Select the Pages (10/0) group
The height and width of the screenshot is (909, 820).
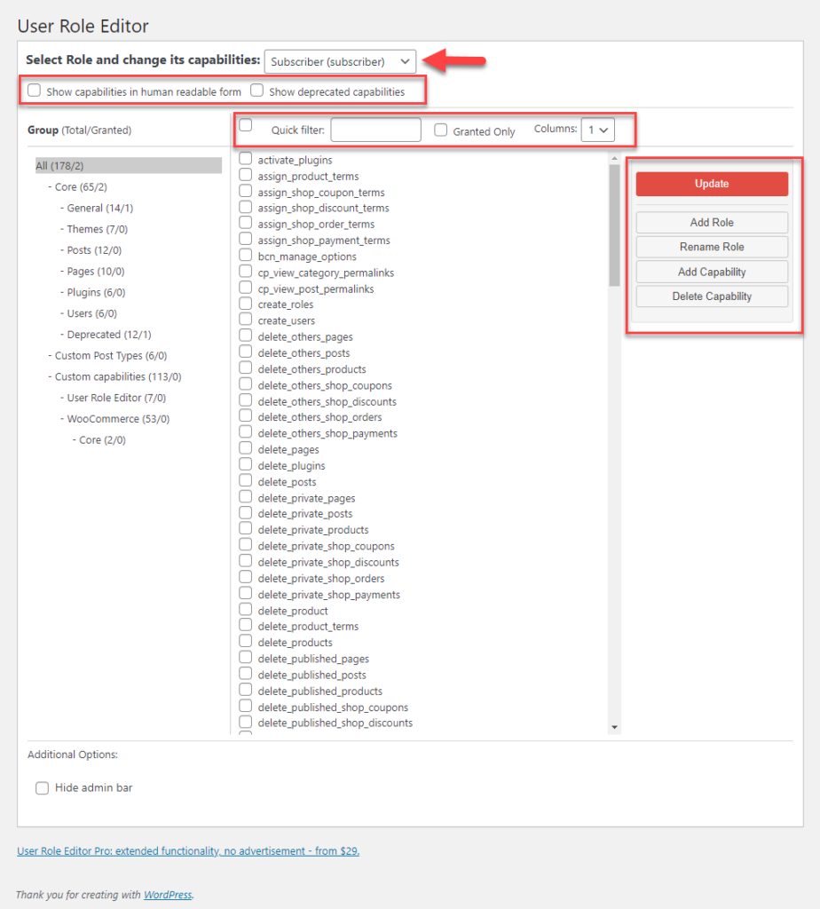pyautogui.click(x=96, y=272)
